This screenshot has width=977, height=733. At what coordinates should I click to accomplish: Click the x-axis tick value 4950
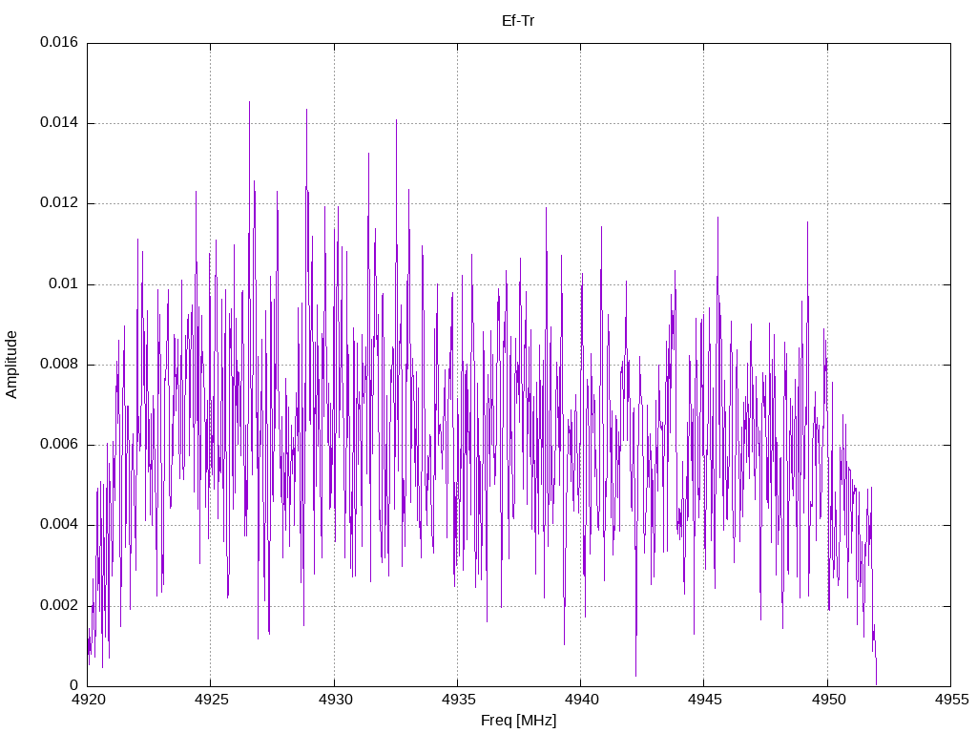(x=828, y=700)
